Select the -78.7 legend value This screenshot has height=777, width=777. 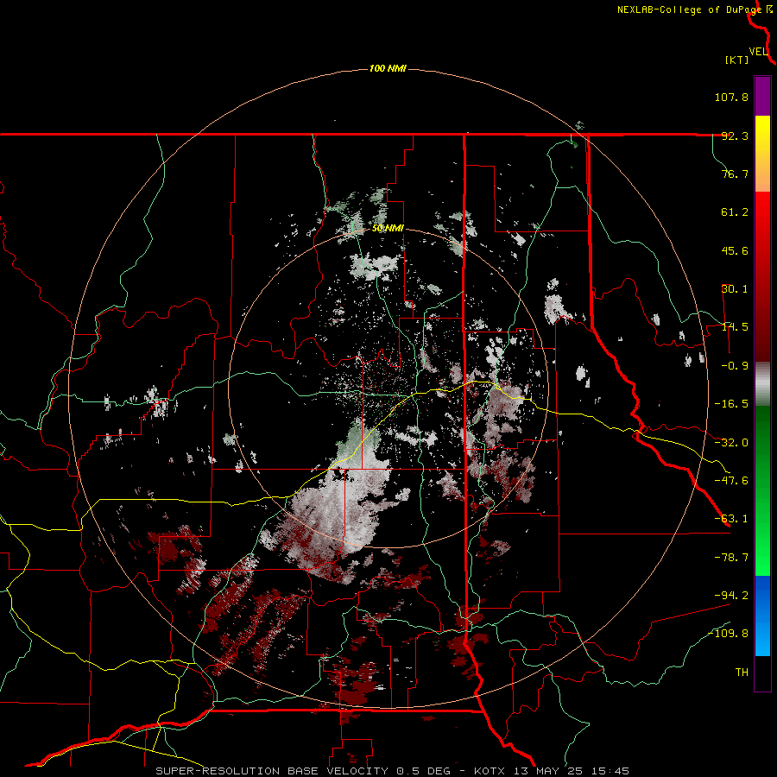(x=731, y=558)
